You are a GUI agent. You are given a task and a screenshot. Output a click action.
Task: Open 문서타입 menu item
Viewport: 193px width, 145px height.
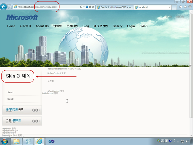point(72,26)
